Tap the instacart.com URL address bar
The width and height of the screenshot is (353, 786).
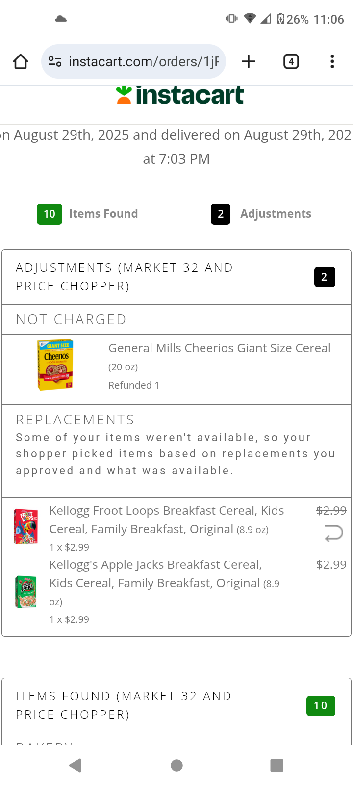(x=143, y=62)
